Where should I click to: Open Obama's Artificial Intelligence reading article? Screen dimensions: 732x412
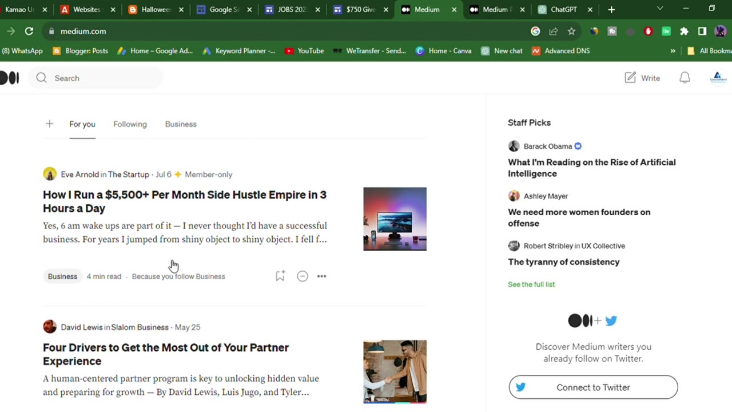tap(592, 168)
